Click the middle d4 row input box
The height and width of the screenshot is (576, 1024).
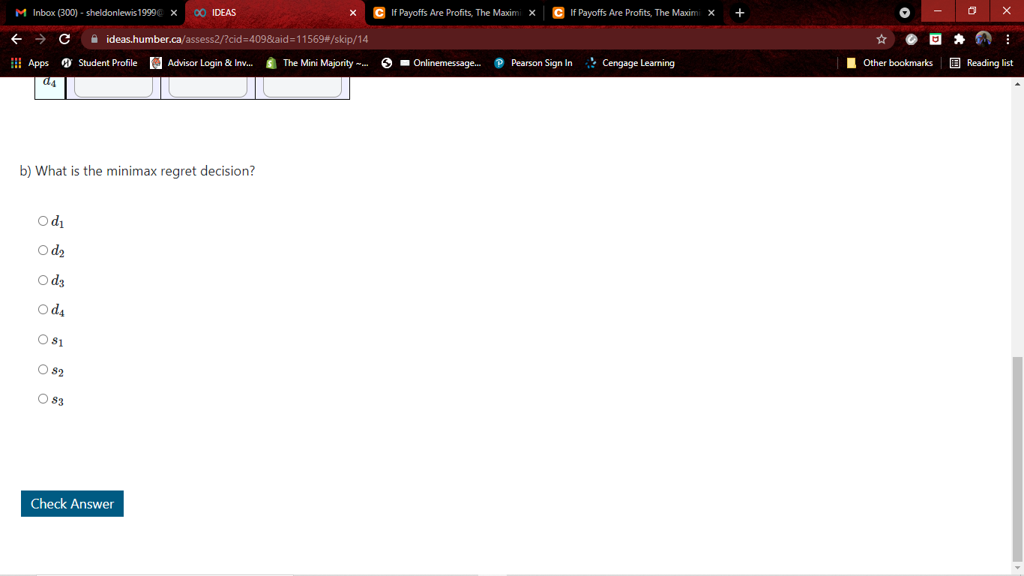click(x=208, y=87)
